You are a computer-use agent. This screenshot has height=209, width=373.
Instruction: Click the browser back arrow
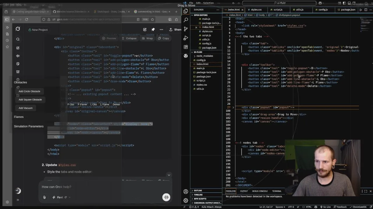[x=13, y=19]
